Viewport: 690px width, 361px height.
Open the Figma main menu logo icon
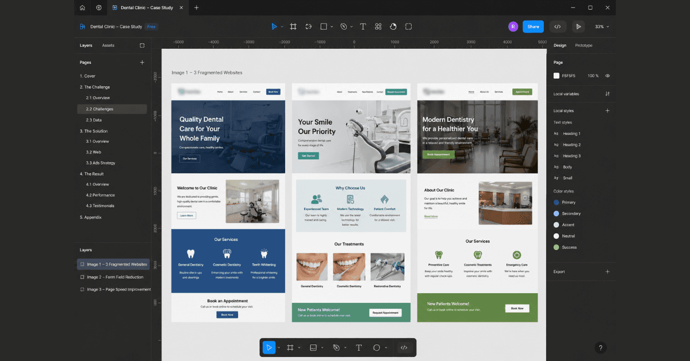pyautogui.click(x=82, y=26)
